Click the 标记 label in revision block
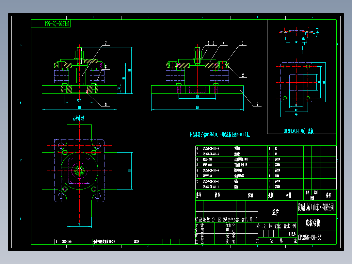This screenshot has width=352, height=264. click(199, 220)
